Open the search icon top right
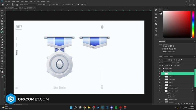This screenshot has width=196, height=110. click(x=187, y=5)
